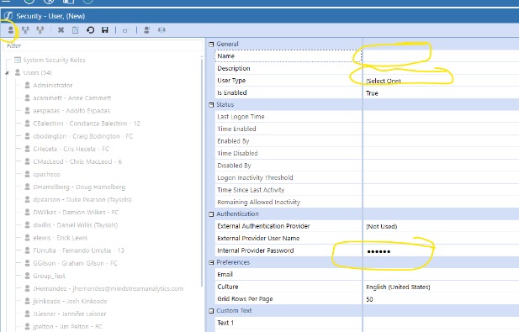Select the Users (54) node
The image size is (519, 332).
37,72
